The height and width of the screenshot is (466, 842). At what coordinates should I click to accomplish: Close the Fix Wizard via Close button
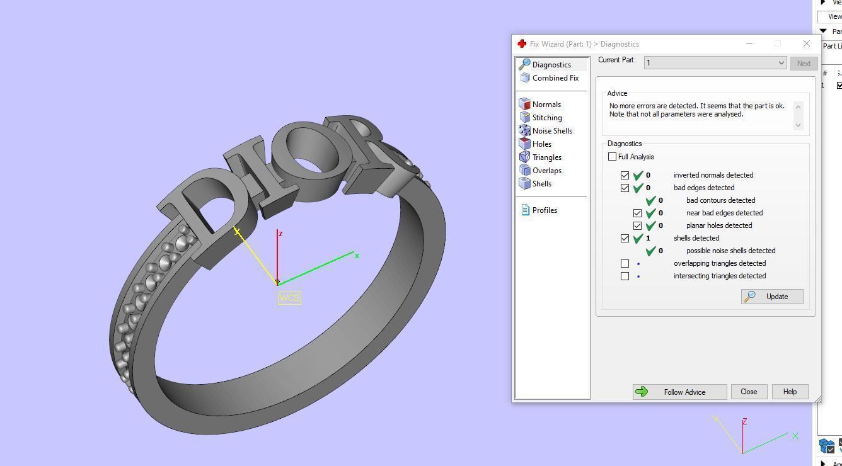749,392
